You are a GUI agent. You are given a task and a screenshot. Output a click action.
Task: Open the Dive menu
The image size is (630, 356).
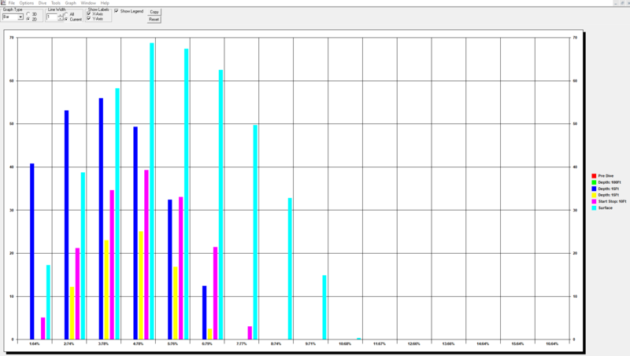point(43,3)
